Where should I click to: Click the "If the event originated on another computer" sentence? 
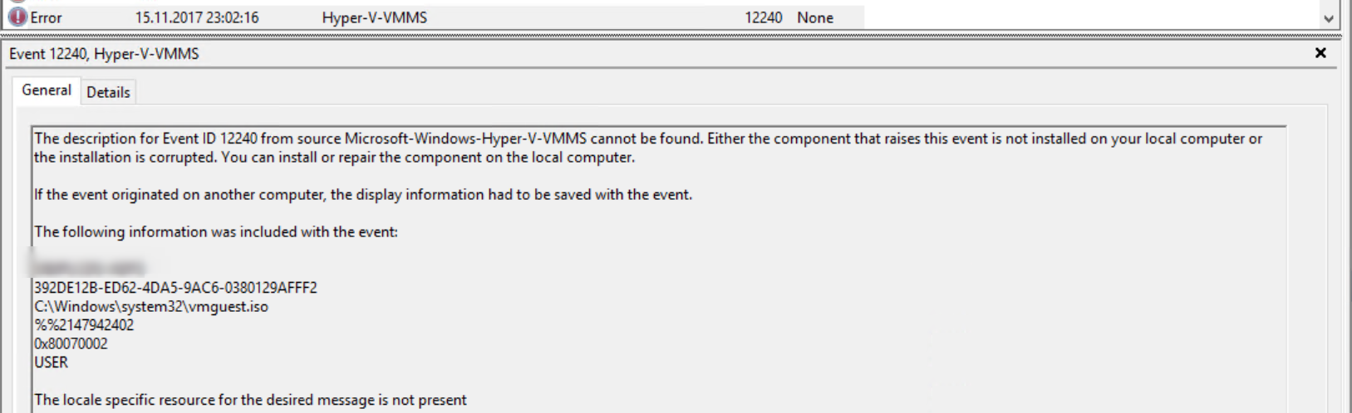coord(363,195)
